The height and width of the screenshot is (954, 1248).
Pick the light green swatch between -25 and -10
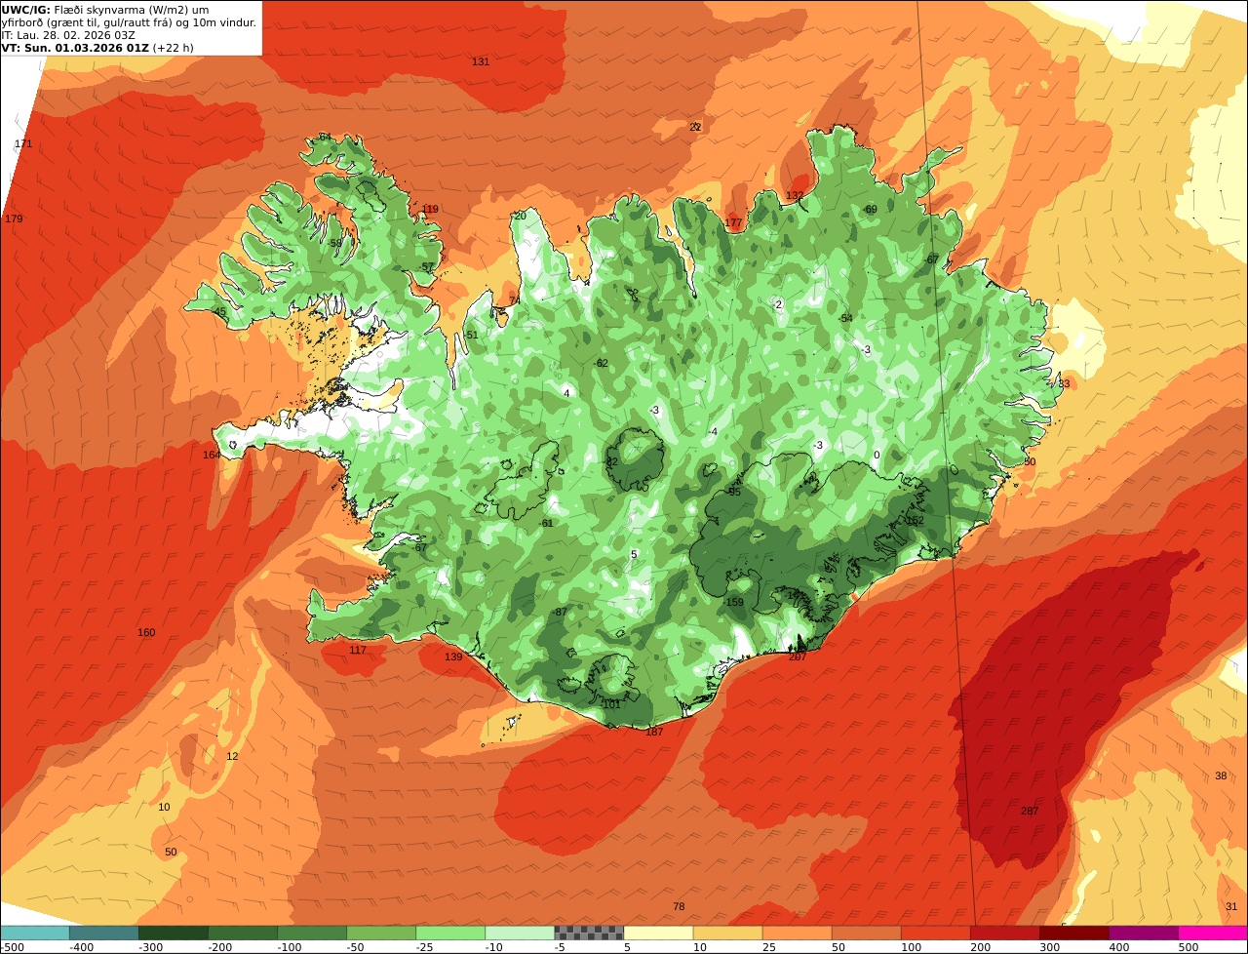450,934
